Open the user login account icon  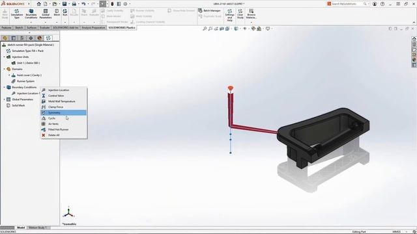(x=375, y=4)
